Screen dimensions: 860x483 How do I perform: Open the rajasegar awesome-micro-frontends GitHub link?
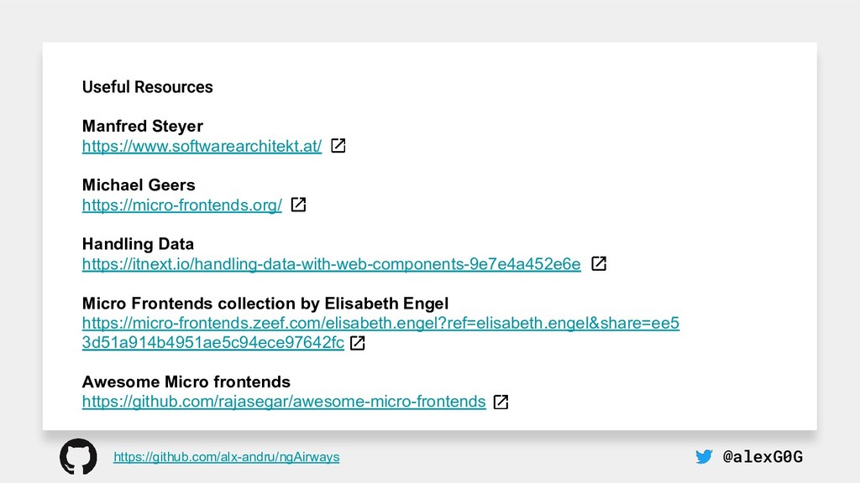click(283, 402)
